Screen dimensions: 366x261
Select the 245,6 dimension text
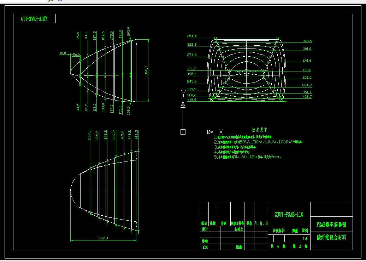tap(191, 81)
